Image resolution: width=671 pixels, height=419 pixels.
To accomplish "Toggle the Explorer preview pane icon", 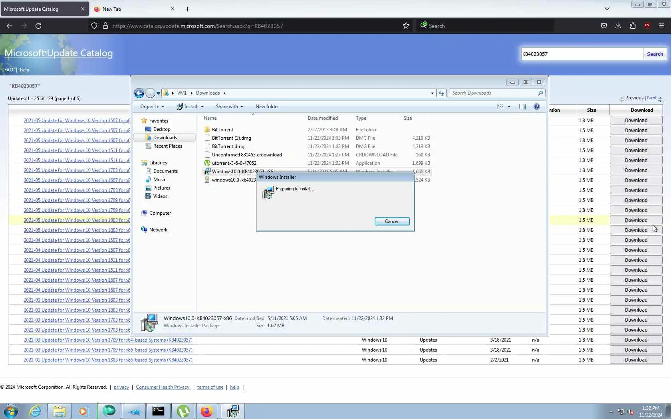I will pyautogui.click(x=522, y=107).
